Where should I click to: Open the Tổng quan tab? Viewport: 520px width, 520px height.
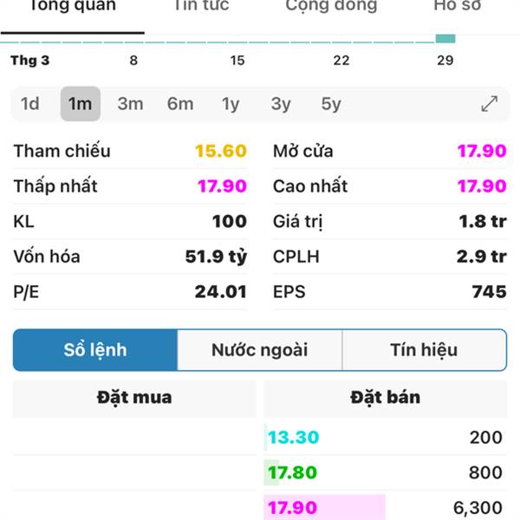coord(73,7)
